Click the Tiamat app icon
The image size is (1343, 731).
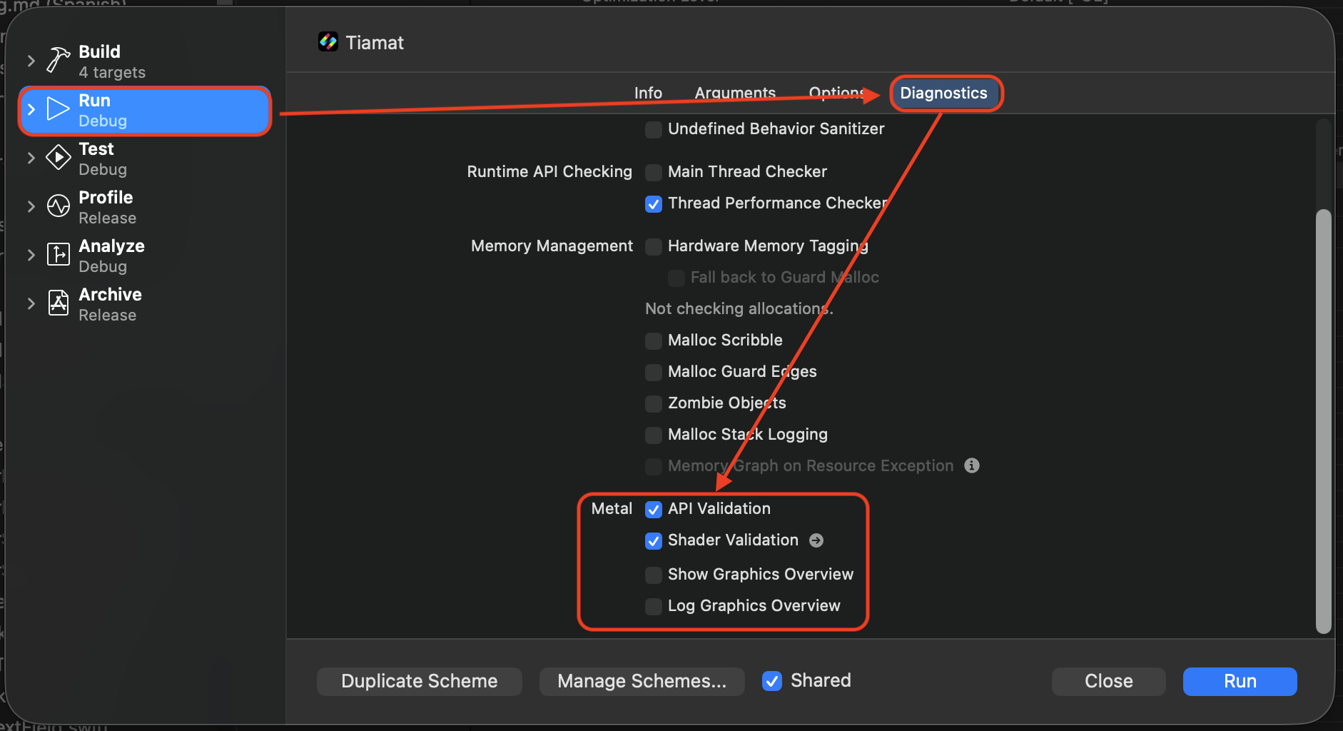(328, 42)
